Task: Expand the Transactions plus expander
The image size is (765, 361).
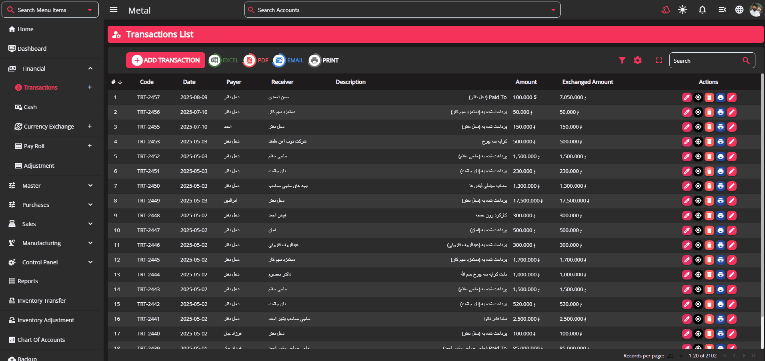Action: click(90, 87)
